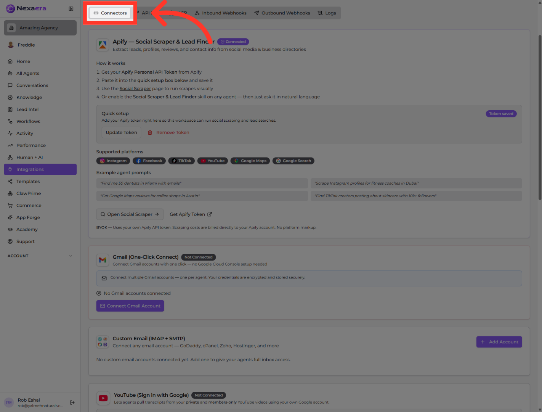
Task: Click the Add Account button
Action: (499, 342)
